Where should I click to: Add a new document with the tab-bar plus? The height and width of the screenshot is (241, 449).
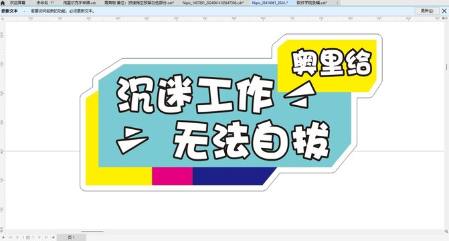coord(338,3)
